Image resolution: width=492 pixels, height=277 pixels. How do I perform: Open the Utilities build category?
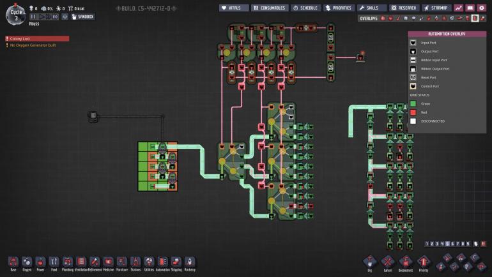(149, 262)
